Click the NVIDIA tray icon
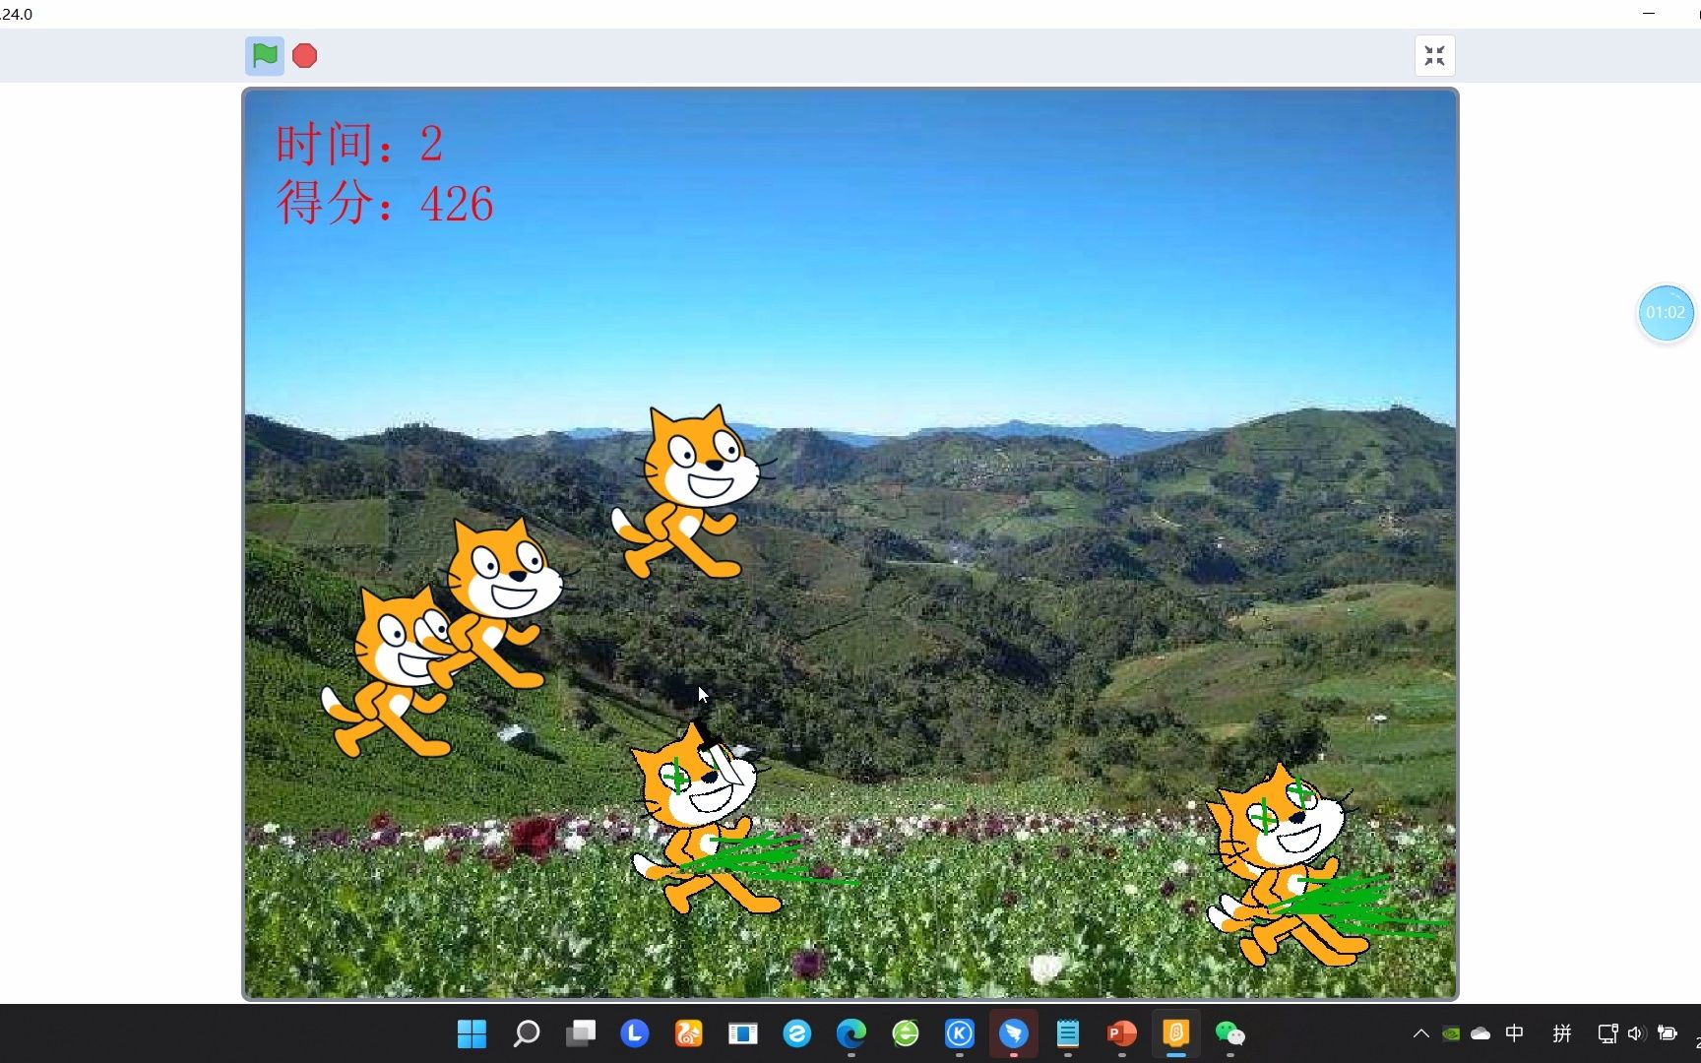The image size is (1701, 1063). tap(1451, 1033)
